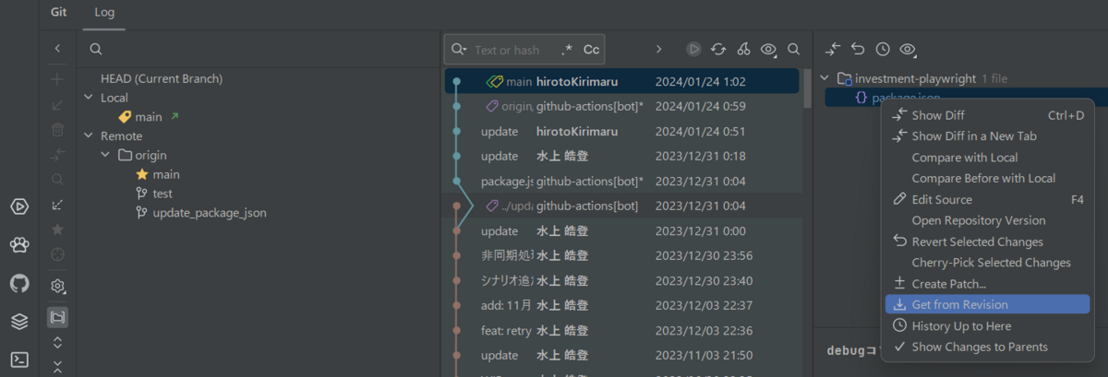Select the commit dated 2023/12/30 23:56

coord(622,256)
